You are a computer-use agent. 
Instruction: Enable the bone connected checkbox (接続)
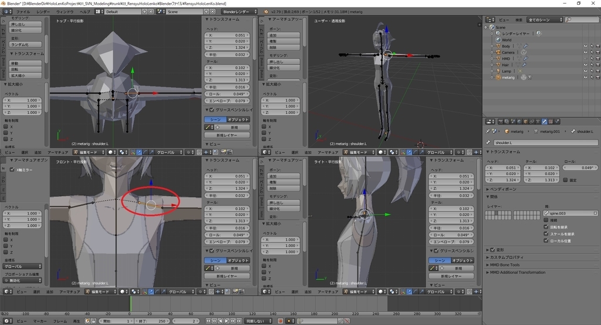click(546, 220)
